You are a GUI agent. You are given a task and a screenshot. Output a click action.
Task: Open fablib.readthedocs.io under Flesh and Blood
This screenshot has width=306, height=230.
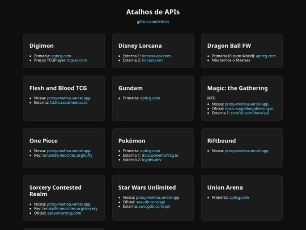tap(69, 102)
